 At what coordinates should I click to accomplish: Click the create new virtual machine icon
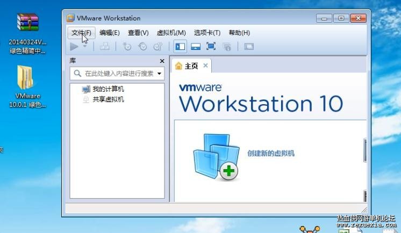click(x=216, y=157)
